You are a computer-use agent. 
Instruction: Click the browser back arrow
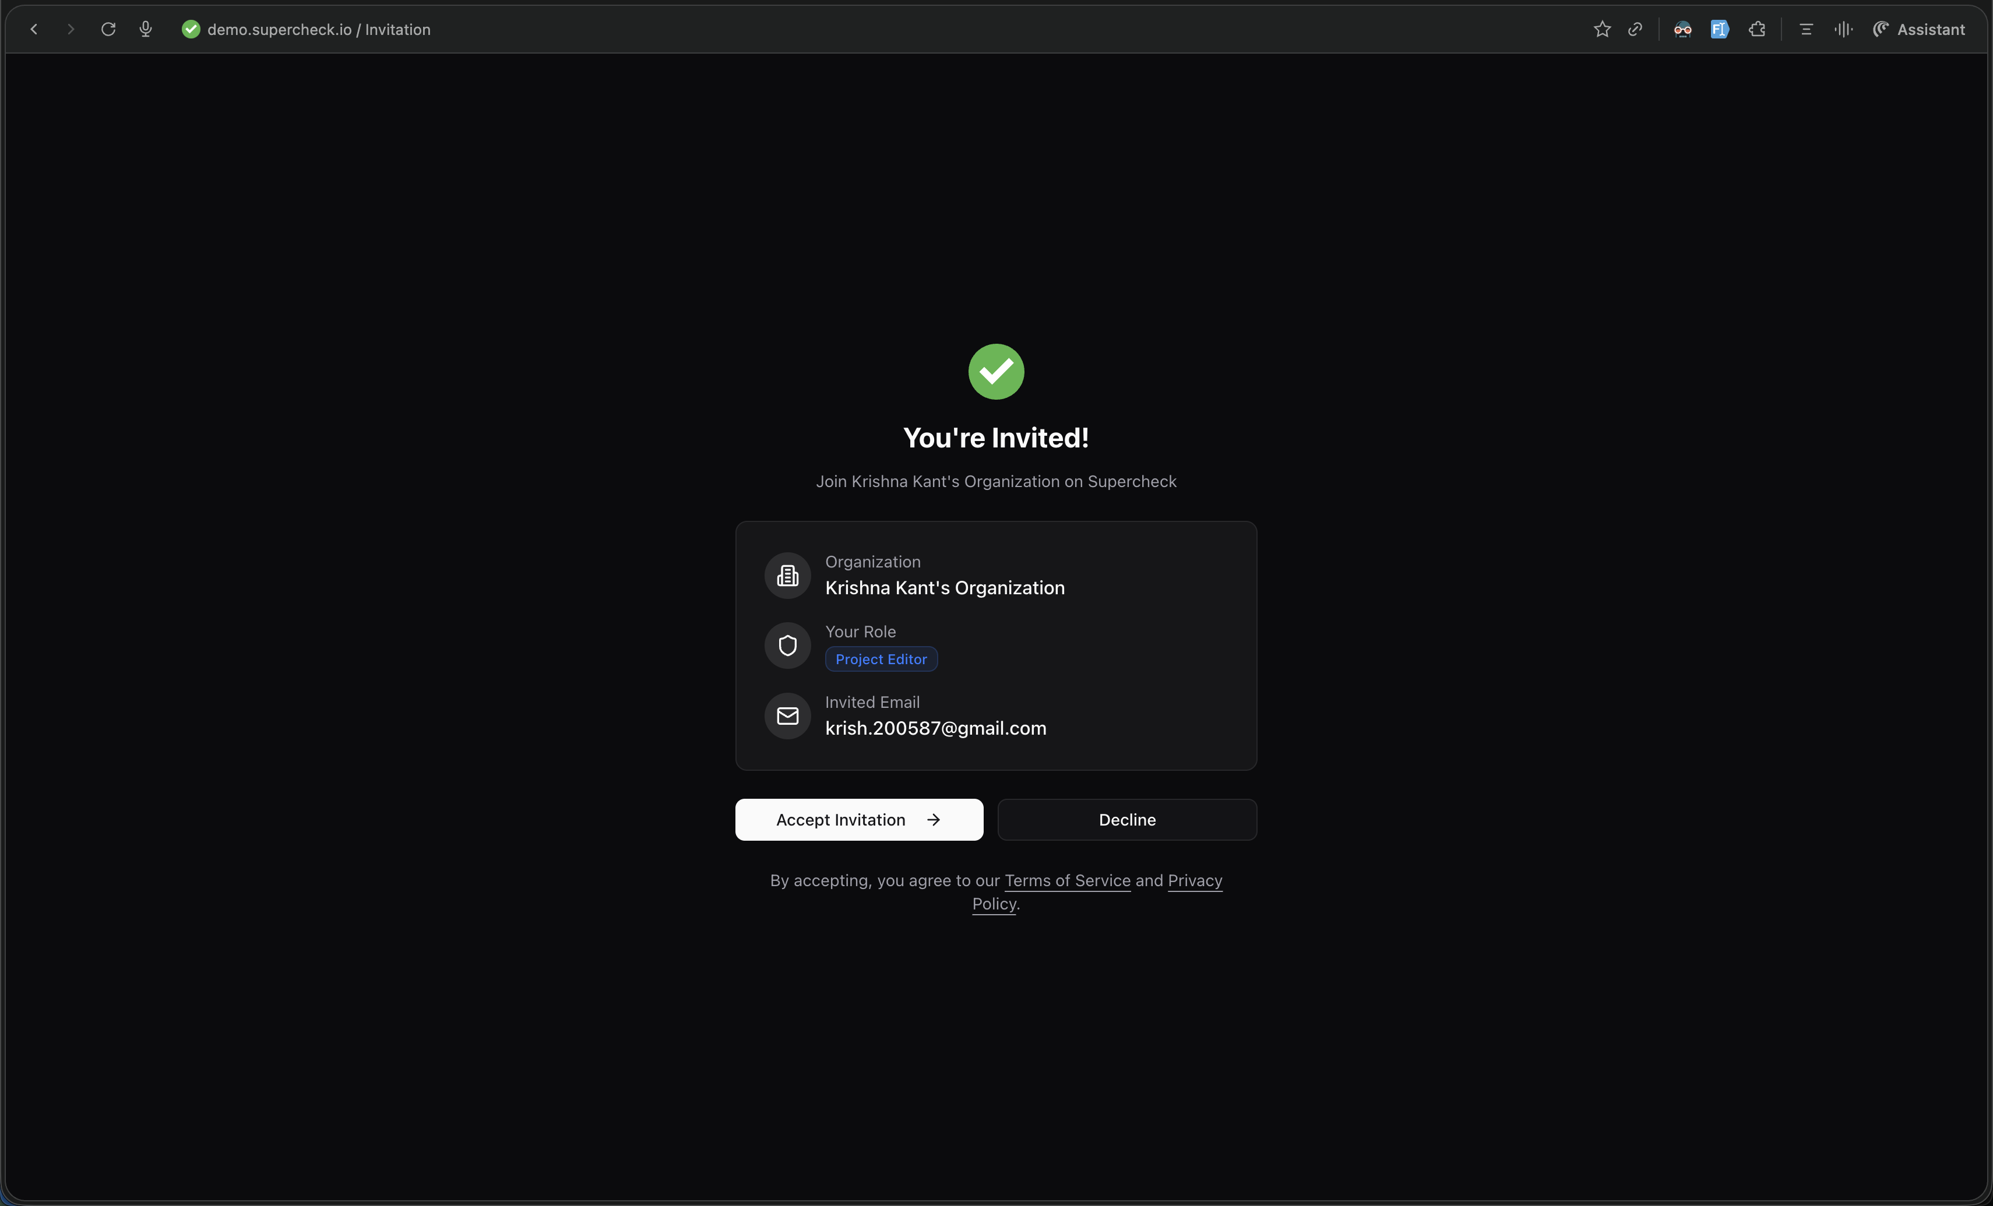[x=34, y=29]
